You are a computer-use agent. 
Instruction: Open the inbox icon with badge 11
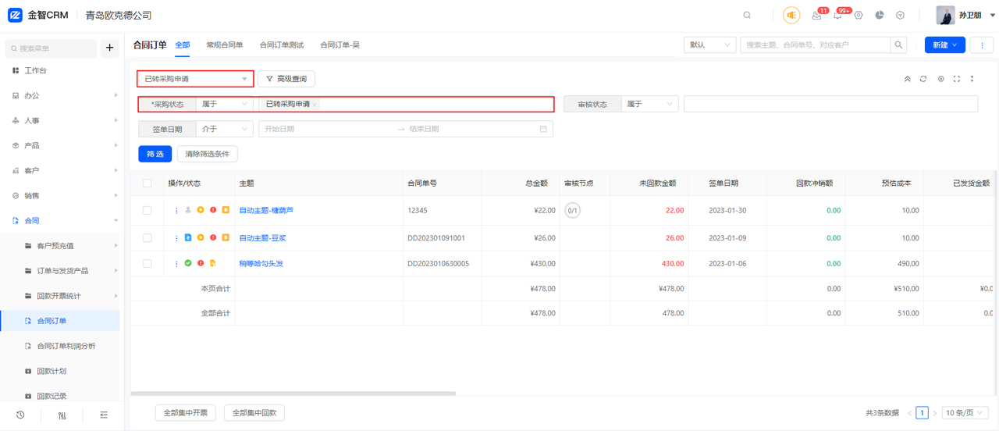click(x=816, y=16)
